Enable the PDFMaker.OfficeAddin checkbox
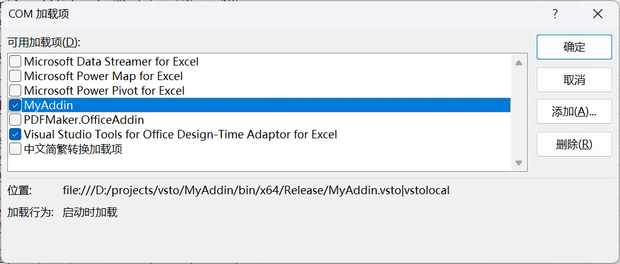The image size is (620, 264). point(16,120)
